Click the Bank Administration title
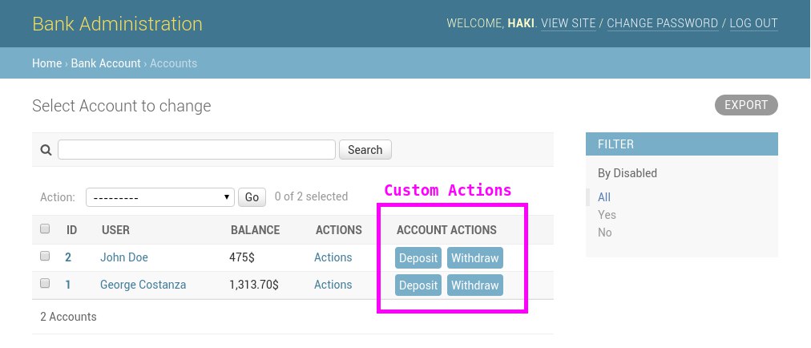 pyautogui.click(x=118, y=24)
